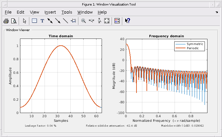
Task: Click the pin annotation to axes icon
Action: coord(73,21)
